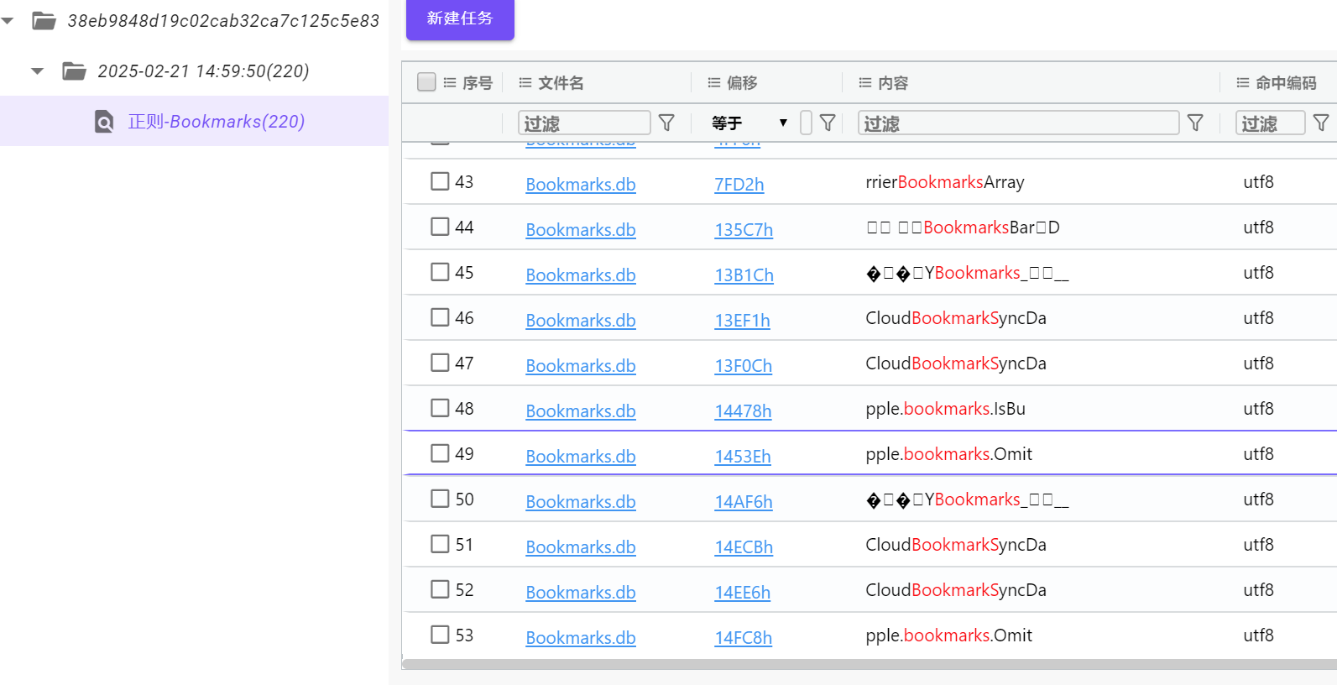
Task: Check the select-all checkbox in table header
Action: 426,81
